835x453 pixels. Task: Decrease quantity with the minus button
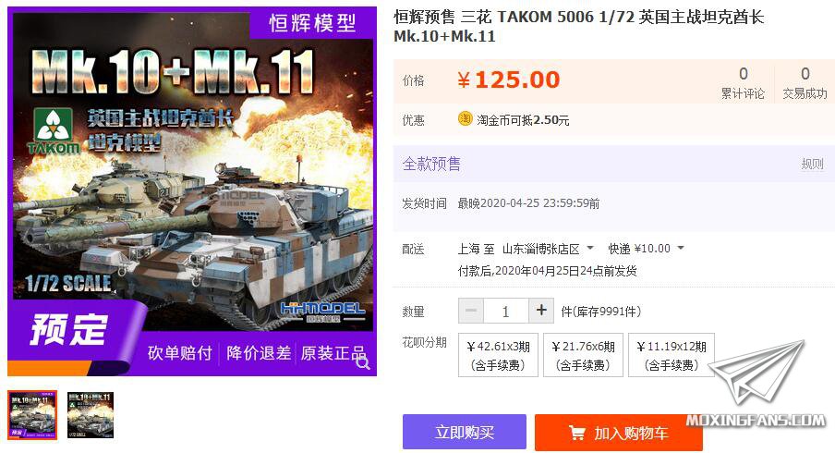click(x=471, y=311)
